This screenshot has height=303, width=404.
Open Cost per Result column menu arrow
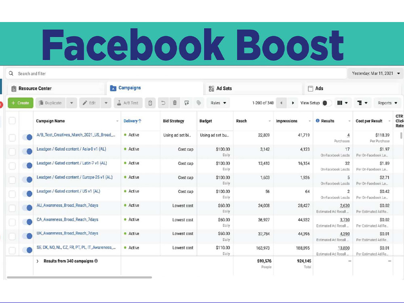(x=389, y=121)
